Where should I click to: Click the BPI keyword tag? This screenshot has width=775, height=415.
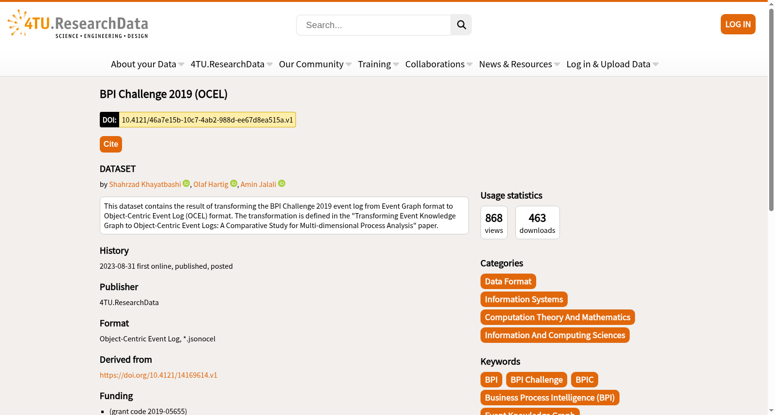tap(491, 380)
